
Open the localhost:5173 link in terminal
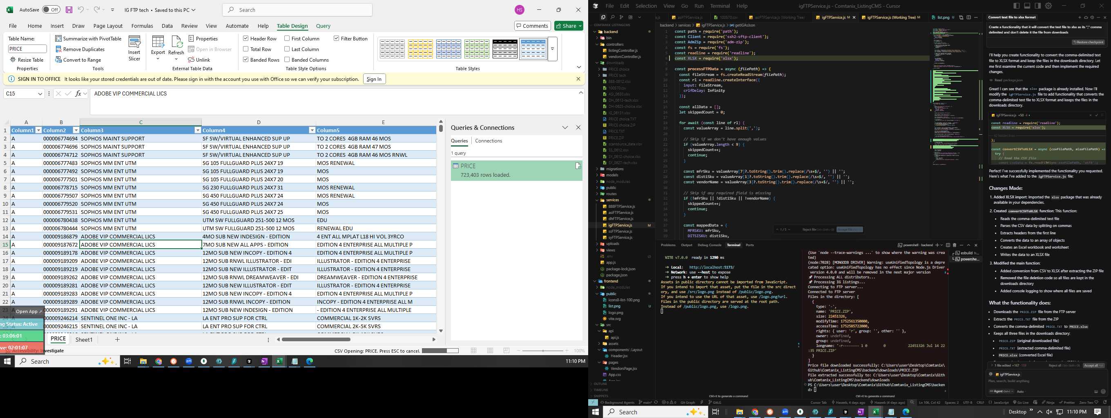[712, 267]
